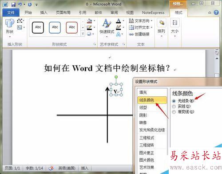
Task: Switch to the 页面布局 tab
Action: (63, 12)
